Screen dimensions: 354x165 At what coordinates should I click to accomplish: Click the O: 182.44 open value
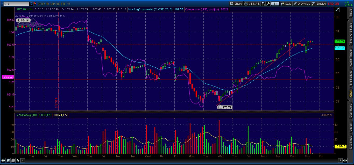(68, 9)
